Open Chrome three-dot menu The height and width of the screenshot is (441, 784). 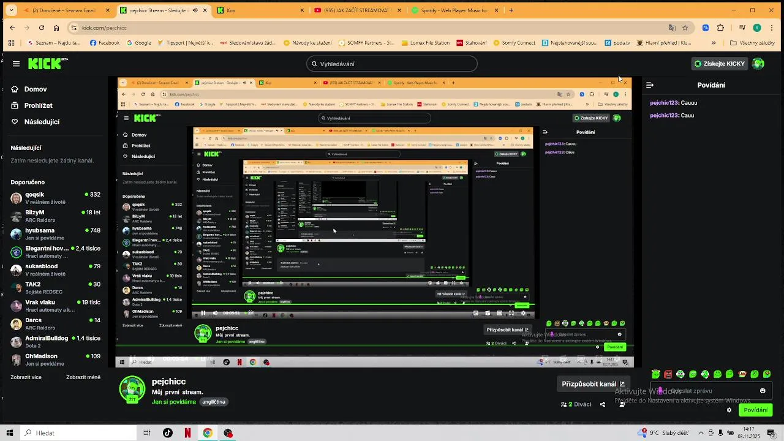coord(772,28)
